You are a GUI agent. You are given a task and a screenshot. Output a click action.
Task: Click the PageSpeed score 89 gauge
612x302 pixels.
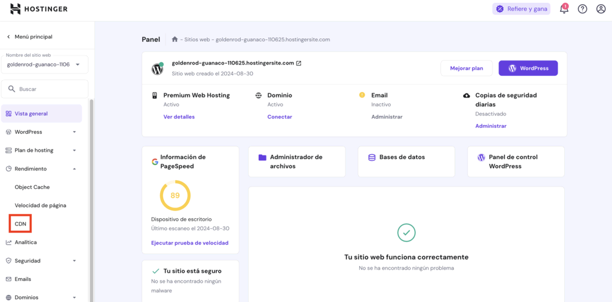175,196
